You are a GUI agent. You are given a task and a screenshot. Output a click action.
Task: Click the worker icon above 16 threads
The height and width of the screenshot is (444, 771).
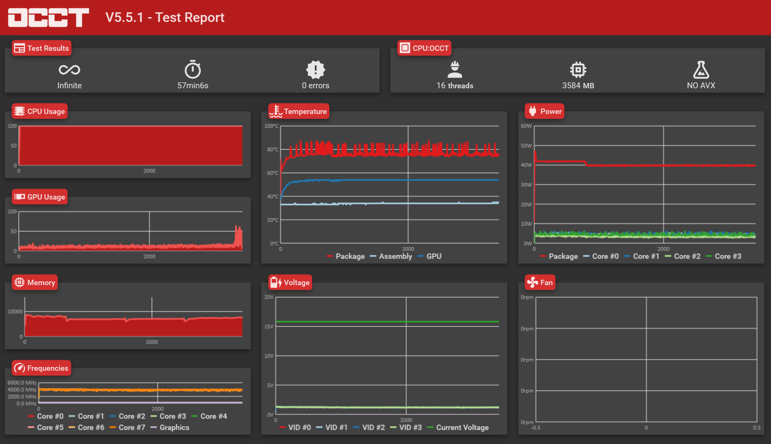tap(455, 69)
